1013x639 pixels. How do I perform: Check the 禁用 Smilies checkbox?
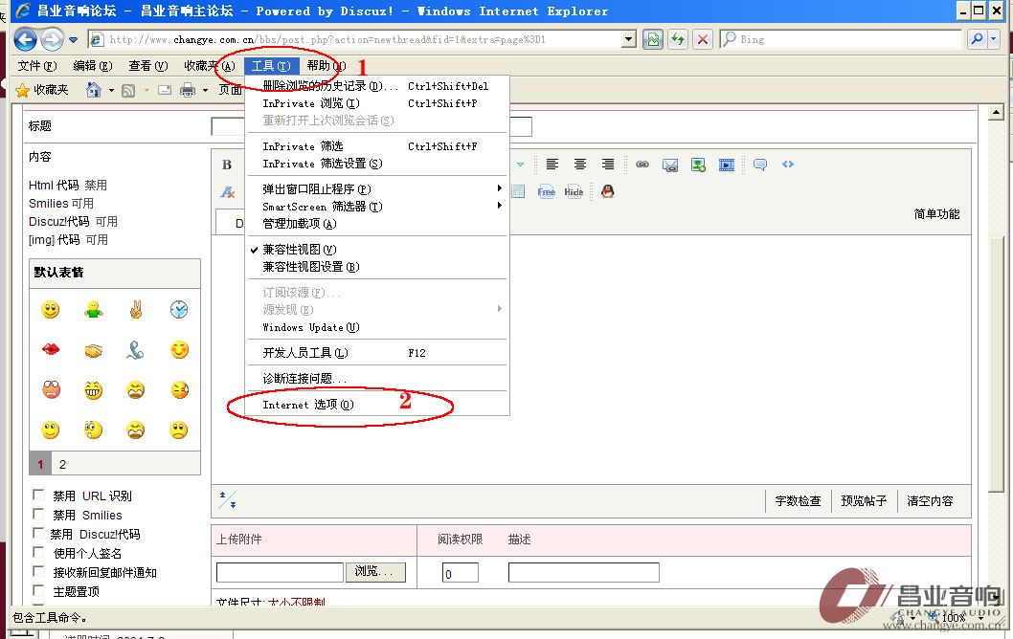point(38,514)
